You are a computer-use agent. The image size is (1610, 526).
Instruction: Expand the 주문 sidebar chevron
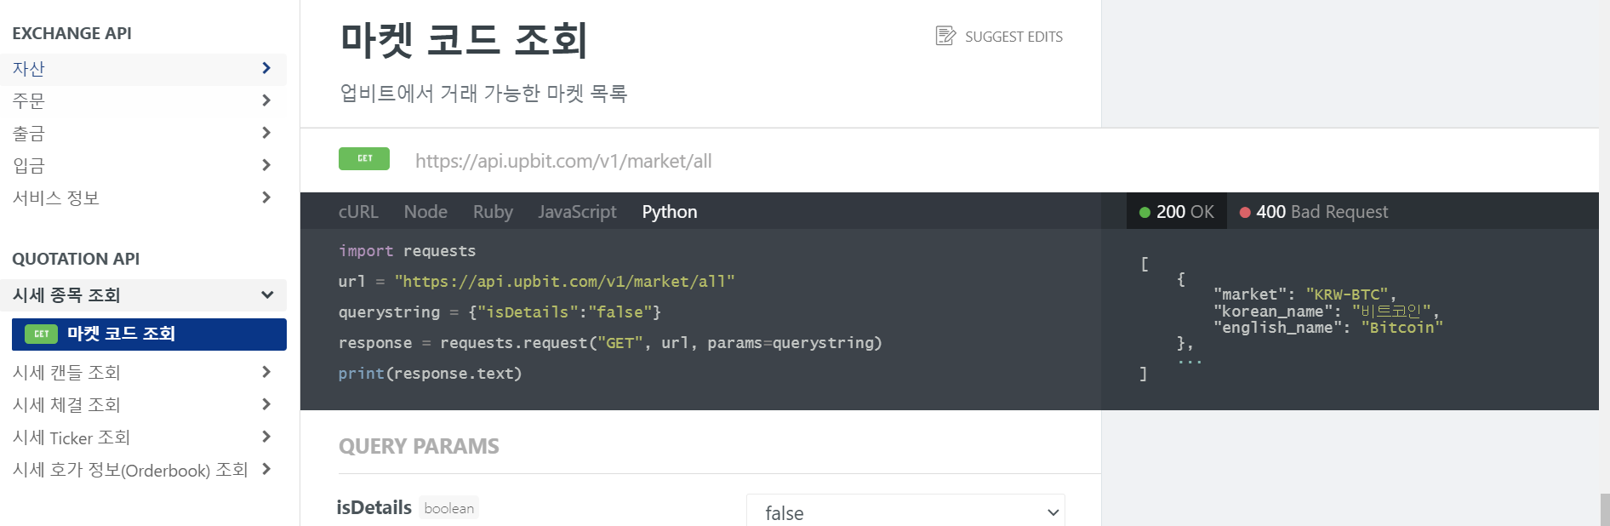[x=266, y=100]
